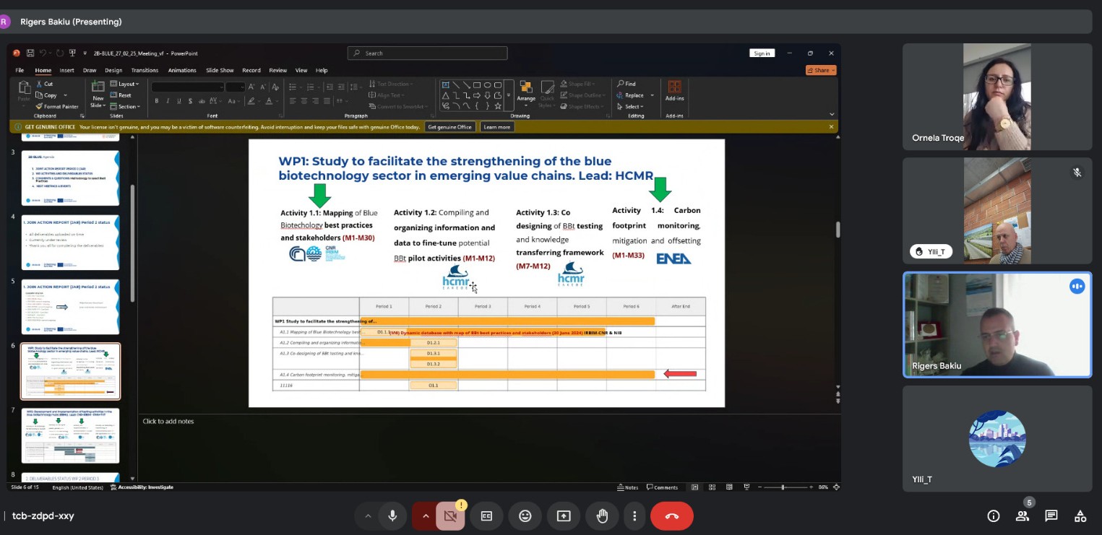Toggle closed captions on
Viewport: 1102px width, 535px height.
487,516
